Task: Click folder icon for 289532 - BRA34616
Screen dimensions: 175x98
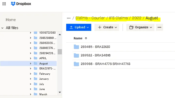Action: coord(76,55)
